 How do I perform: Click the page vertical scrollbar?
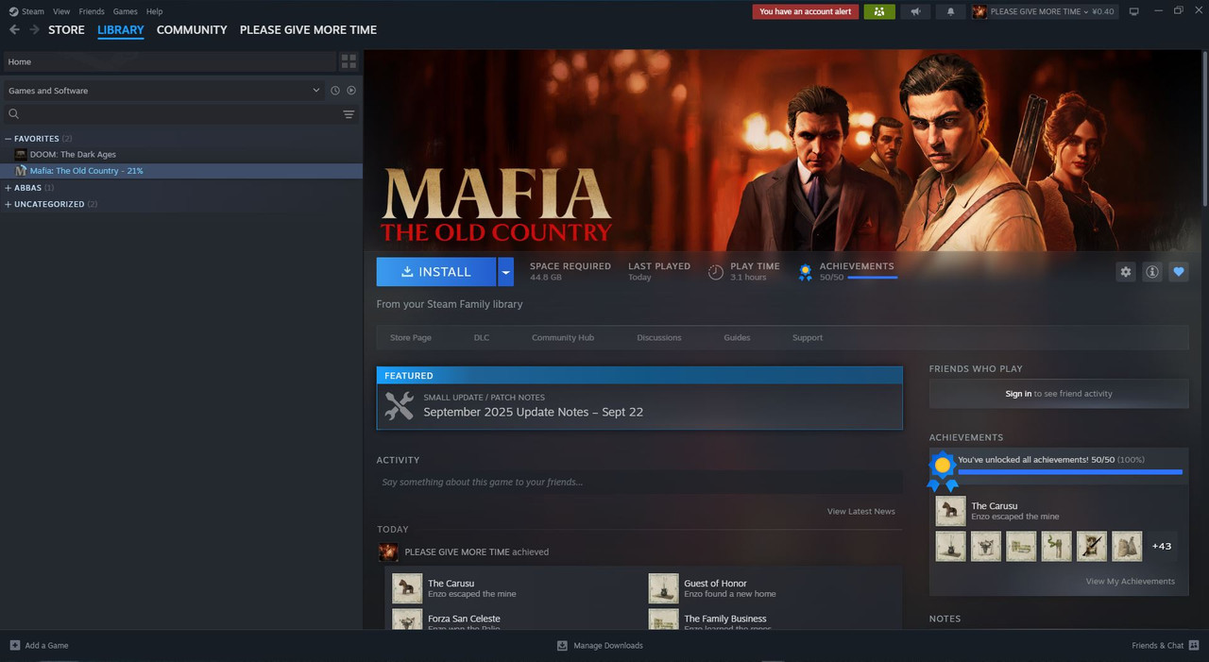[x=1204, y=127]
